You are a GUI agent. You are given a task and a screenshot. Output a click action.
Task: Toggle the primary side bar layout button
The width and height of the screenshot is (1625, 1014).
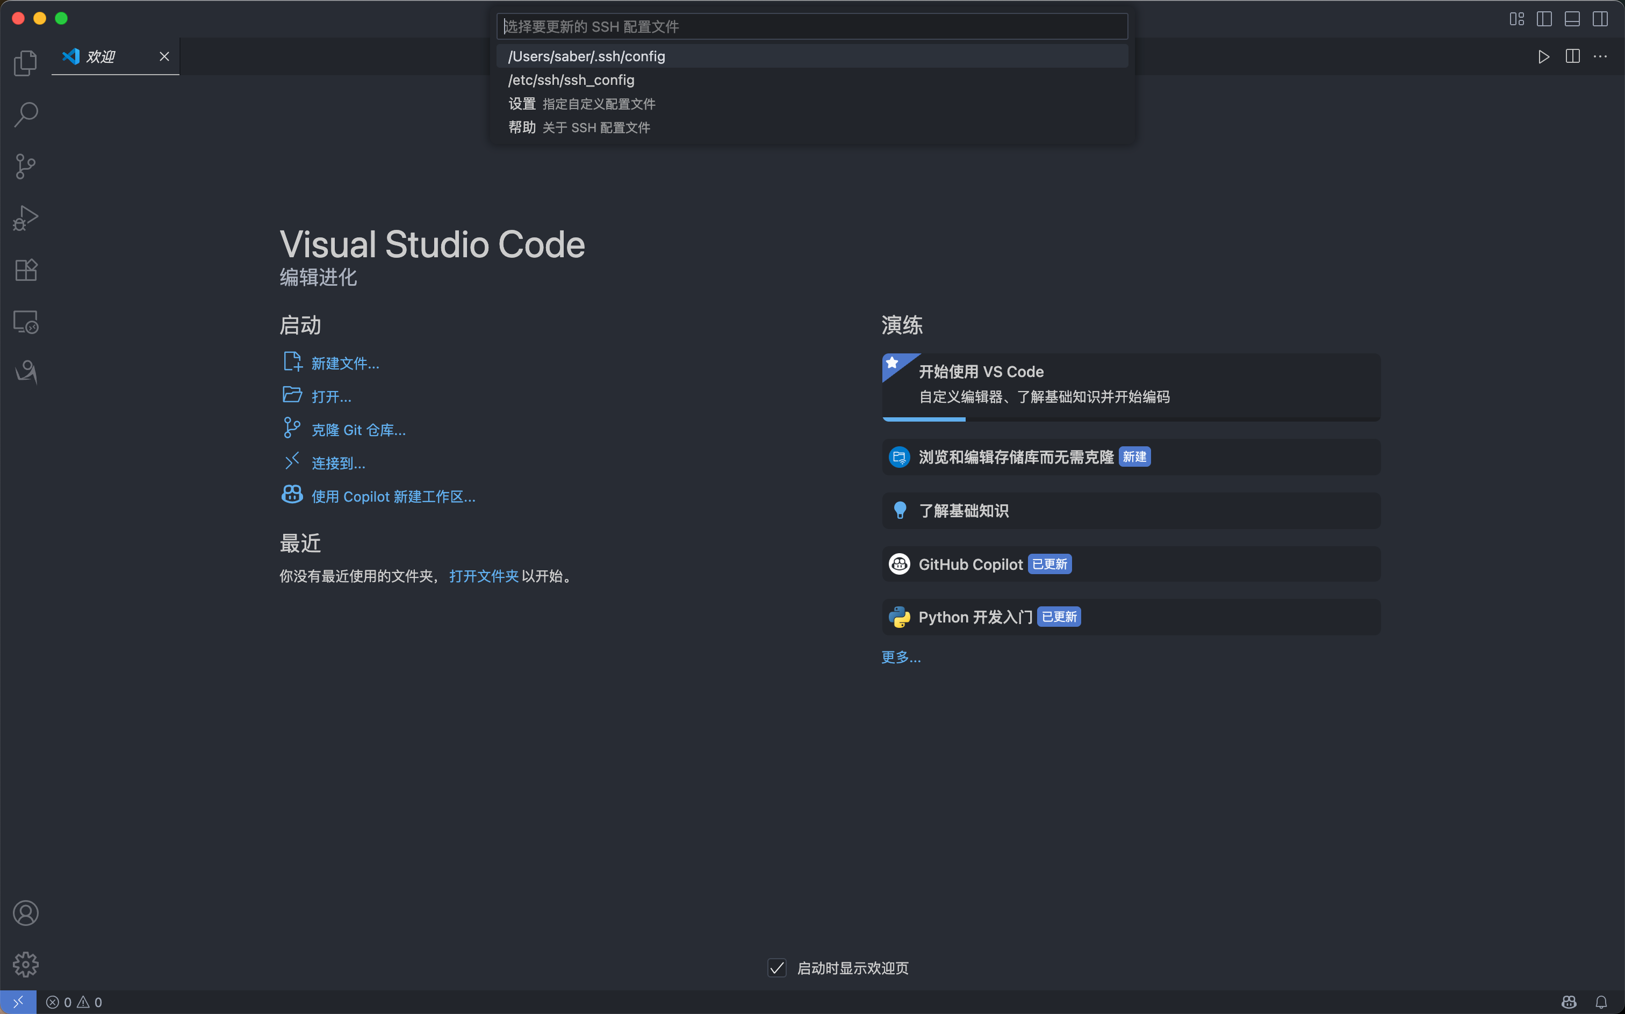[1544, 19]
